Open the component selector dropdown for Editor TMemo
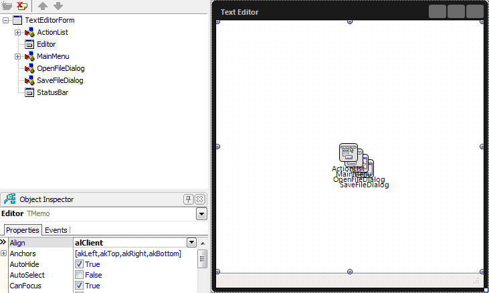The height and width of the screenshot is (293, 489). pyautogui.click(x=201, y=214)
